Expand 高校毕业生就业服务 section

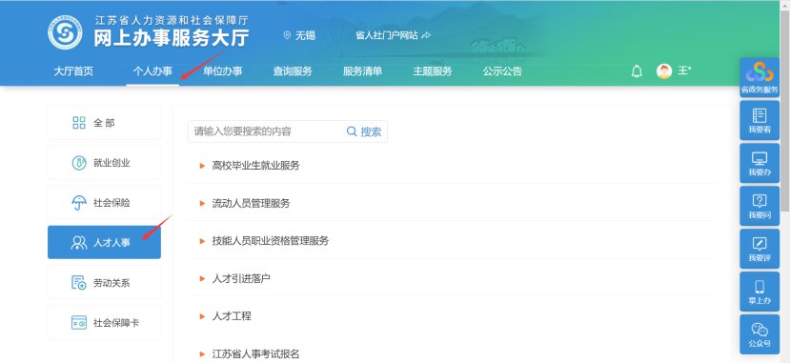tap(452, 166)
